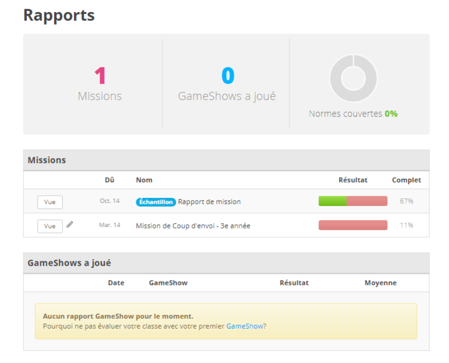This screenshot has height=363, width=449.
Task: Click the GameShow column header
Action: pyautogui.click(x=168, y=283)
